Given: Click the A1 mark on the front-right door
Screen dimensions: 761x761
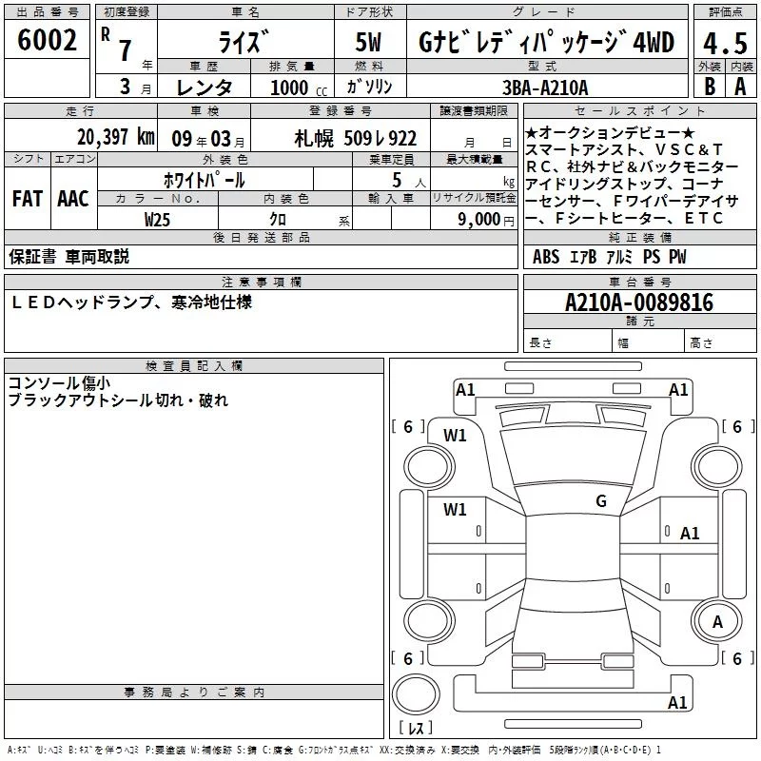Looking at the screenshot, I should click(690, 534).
